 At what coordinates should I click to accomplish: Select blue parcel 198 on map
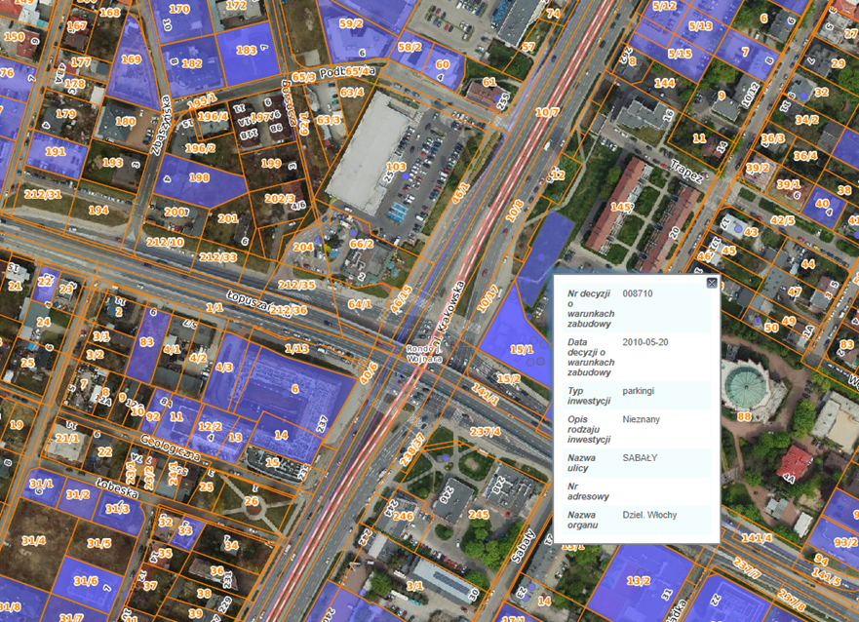click(199, 178)
